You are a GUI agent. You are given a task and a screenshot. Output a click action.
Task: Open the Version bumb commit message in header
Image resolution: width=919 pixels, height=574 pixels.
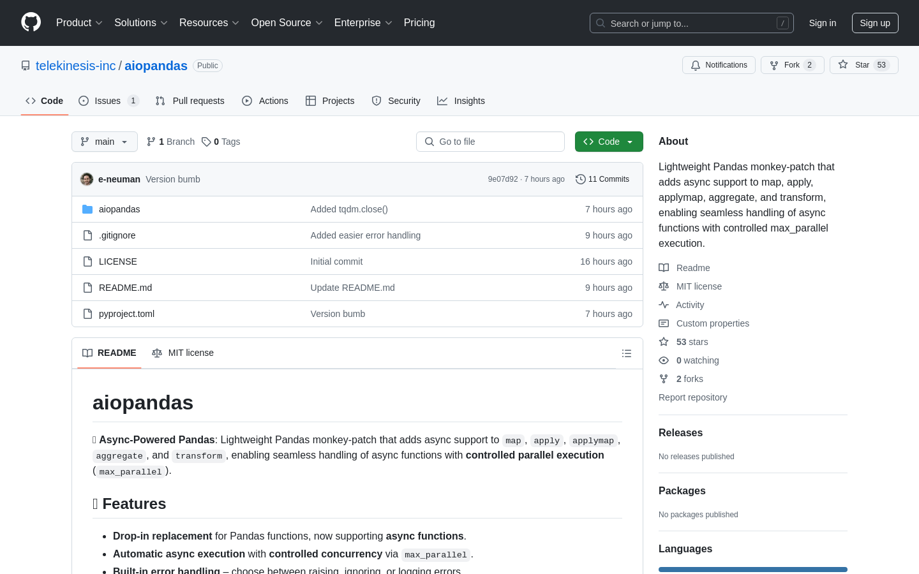(173, 179)
